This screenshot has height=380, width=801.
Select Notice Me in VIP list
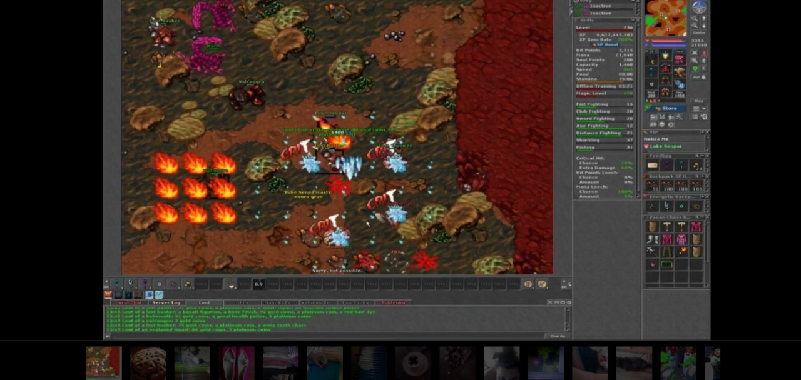(656, 139)
